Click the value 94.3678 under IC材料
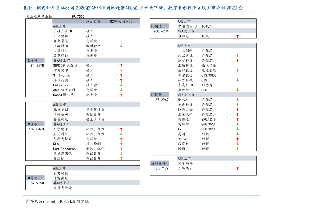Viewport: 315px width, 209px height. click(x=37, y=65)
